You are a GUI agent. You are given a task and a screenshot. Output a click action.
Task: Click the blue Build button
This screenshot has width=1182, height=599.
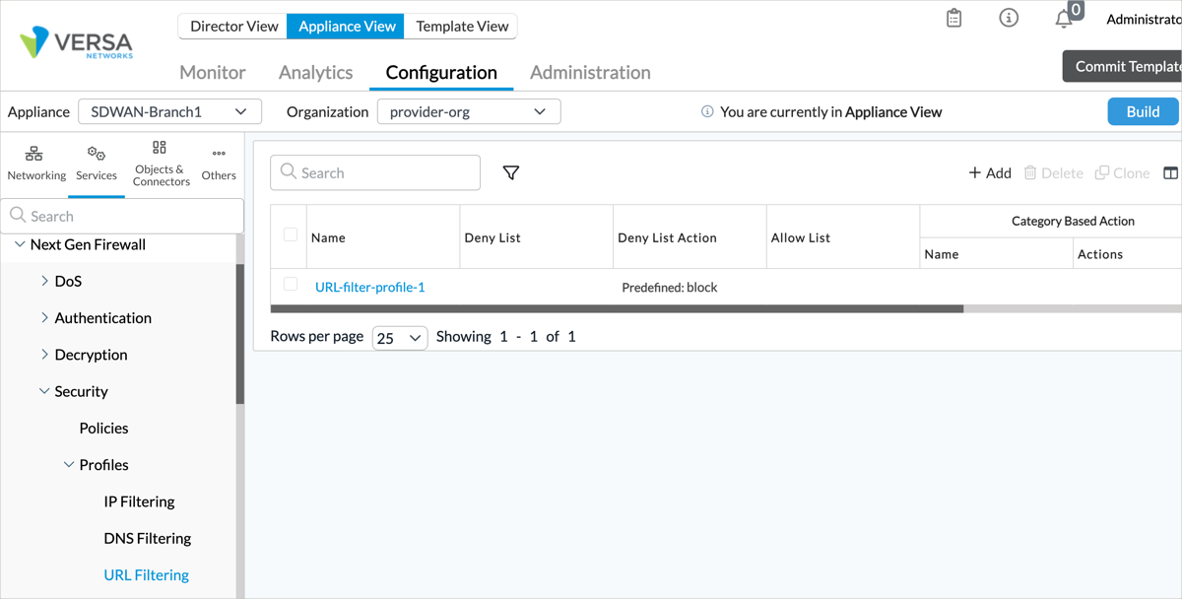point(1143,112)
